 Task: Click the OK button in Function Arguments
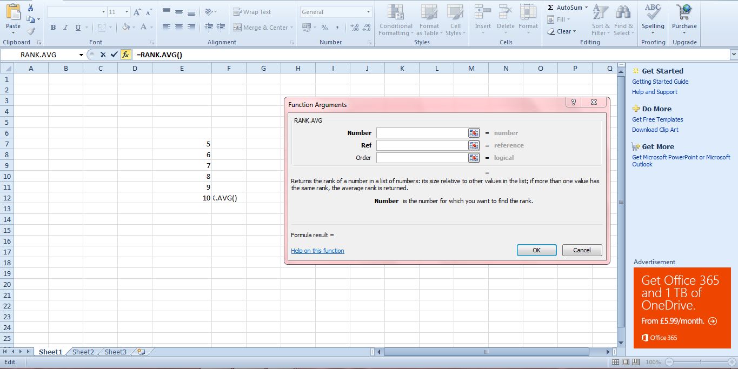536,250
